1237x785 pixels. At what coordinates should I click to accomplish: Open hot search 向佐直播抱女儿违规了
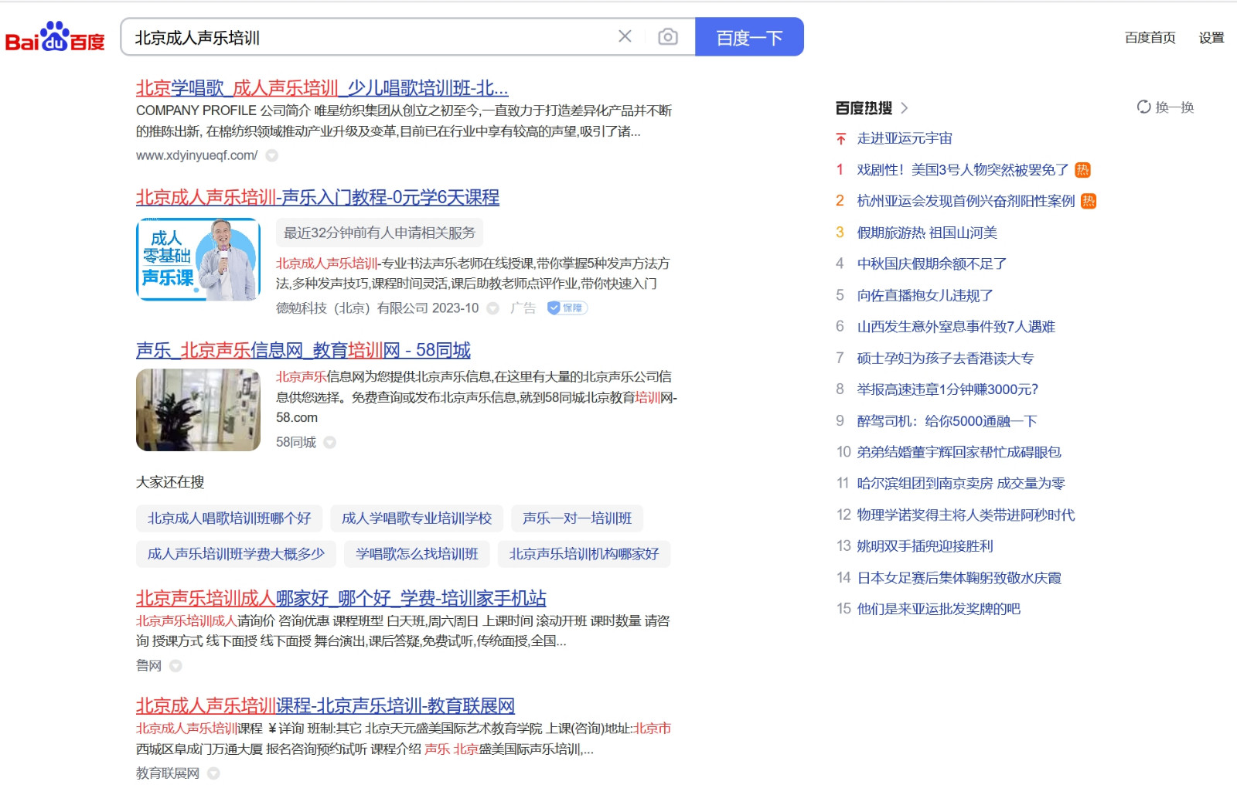click(x=925, y=295)
